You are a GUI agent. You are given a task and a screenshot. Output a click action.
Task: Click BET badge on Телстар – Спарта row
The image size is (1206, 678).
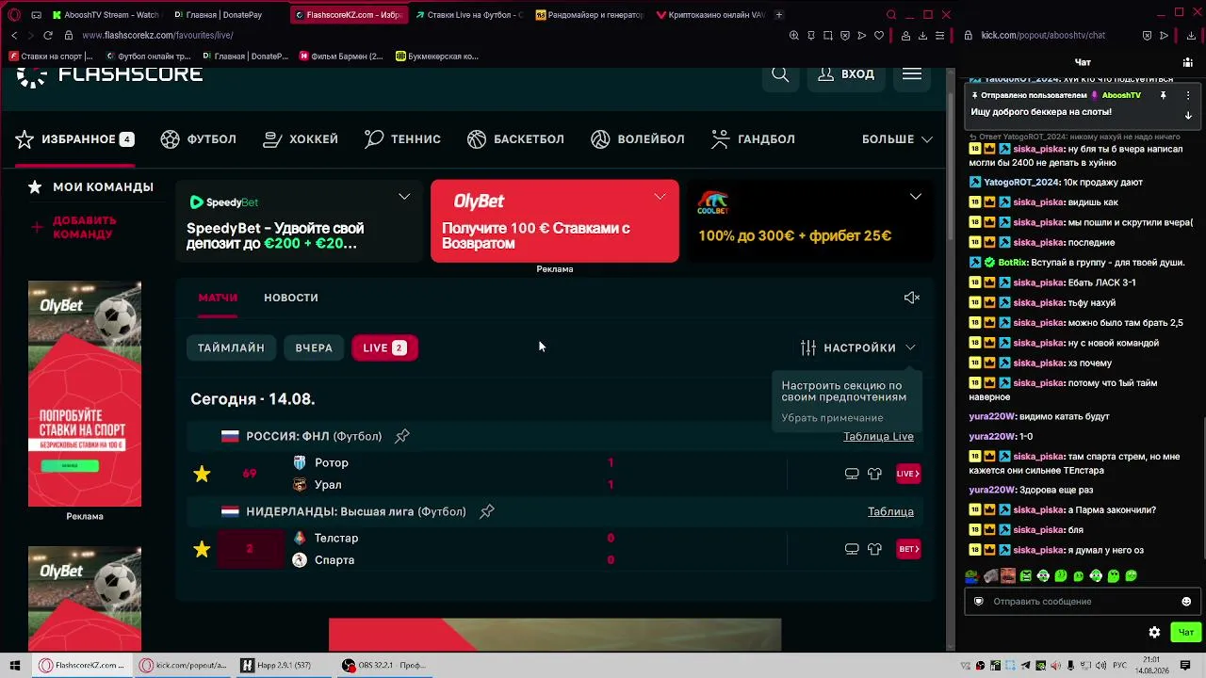click(x=908, y=549)
